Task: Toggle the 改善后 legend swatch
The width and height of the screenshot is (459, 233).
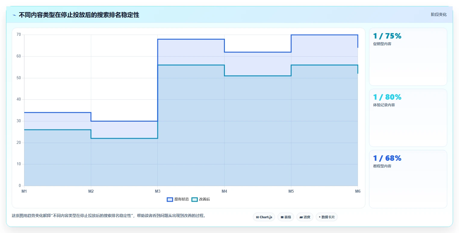Action: point(194,199)
